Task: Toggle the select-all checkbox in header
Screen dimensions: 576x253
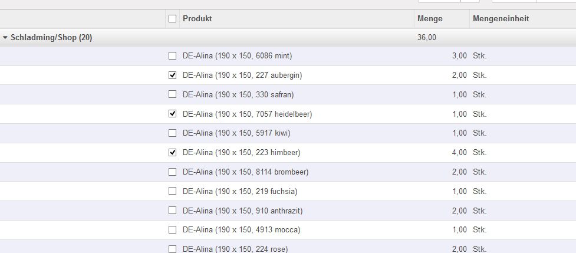Action: point(172,19)
